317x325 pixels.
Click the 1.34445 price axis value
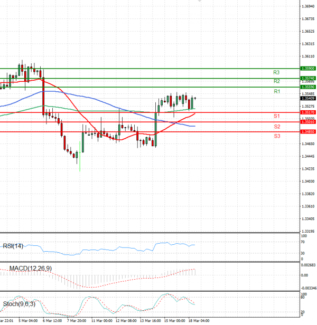coord(308,156)
